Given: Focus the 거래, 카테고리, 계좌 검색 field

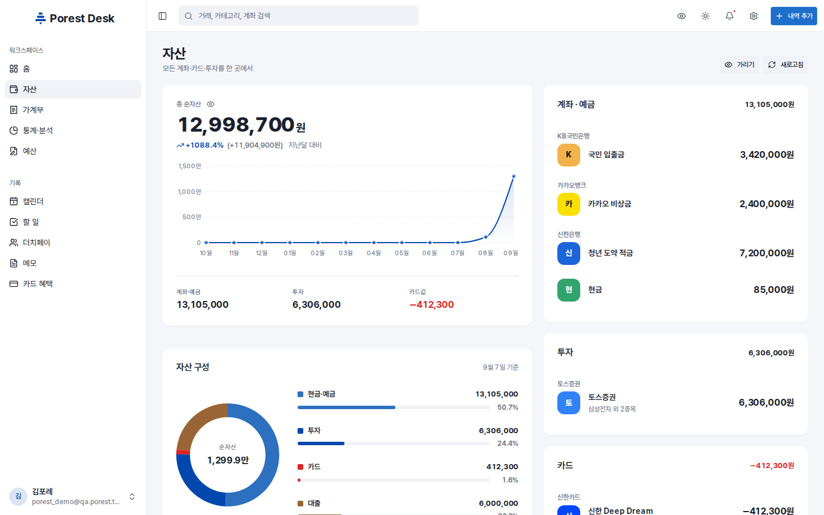Looking at the screenshot, I should tap(299, 16).
